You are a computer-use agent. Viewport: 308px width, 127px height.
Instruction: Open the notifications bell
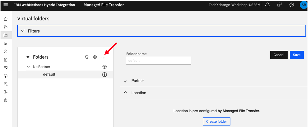click(267, 5)
